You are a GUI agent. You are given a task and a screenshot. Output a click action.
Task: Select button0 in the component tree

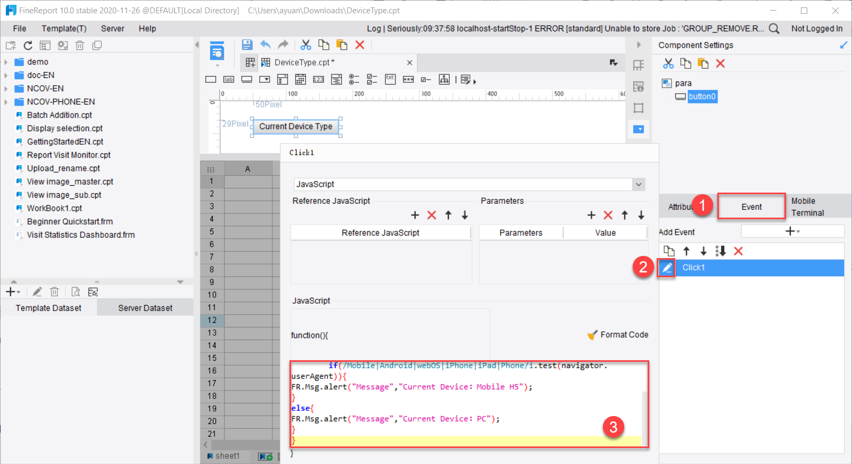702,96
